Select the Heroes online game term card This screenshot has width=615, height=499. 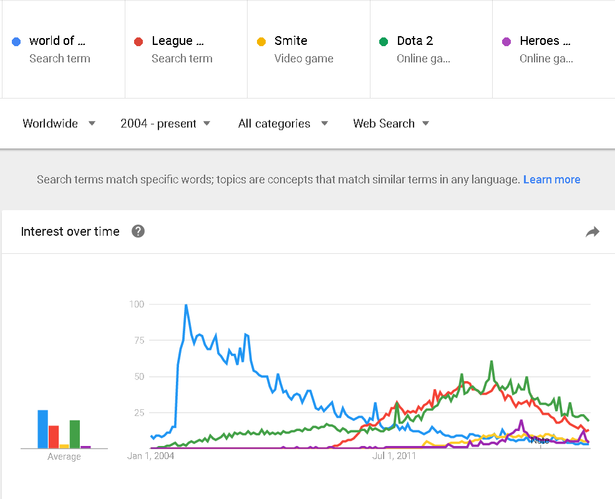546,49
